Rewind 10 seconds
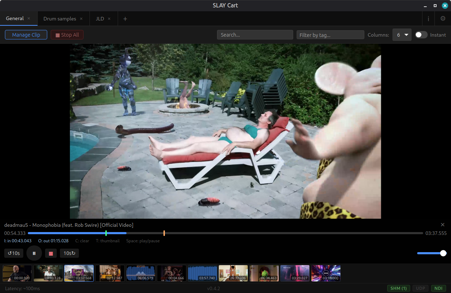 [x=14, y=253]
